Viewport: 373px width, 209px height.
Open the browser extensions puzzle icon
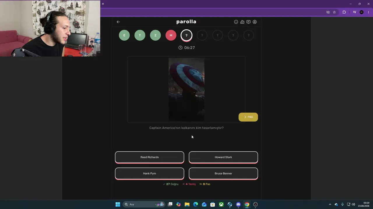[344, 12]
